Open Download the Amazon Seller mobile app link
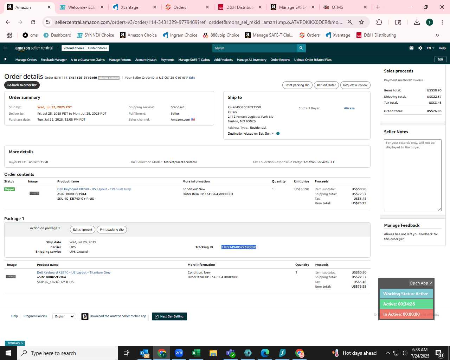The width and height of the screenshot is (450, 360). coord(118,316)
